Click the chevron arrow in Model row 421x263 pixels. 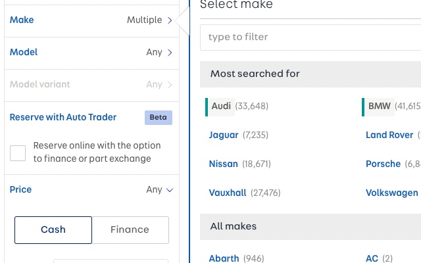(x=170, y=53)
